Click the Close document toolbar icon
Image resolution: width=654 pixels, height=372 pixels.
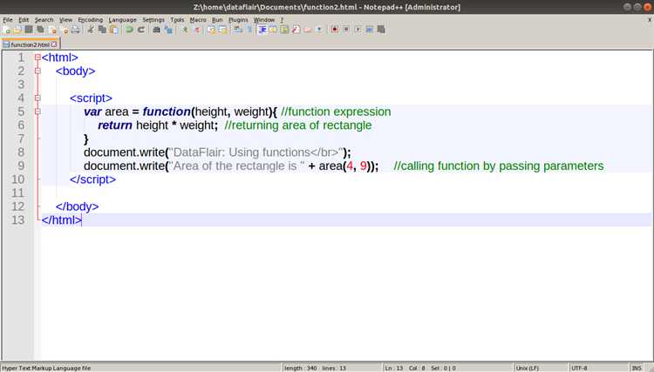52,30
